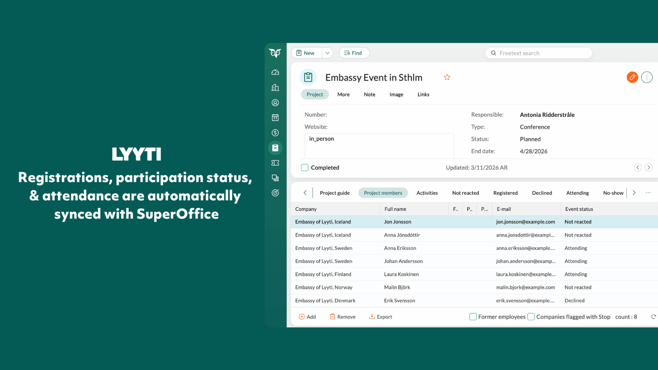
Task: Check the Completed checkbox
Action: click(x=304, y=168)
